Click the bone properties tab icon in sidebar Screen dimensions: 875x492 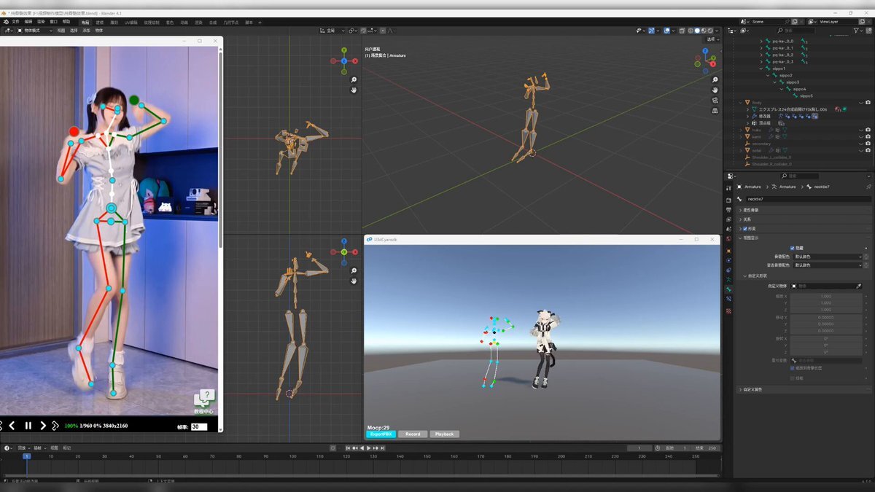pos(728,289)
